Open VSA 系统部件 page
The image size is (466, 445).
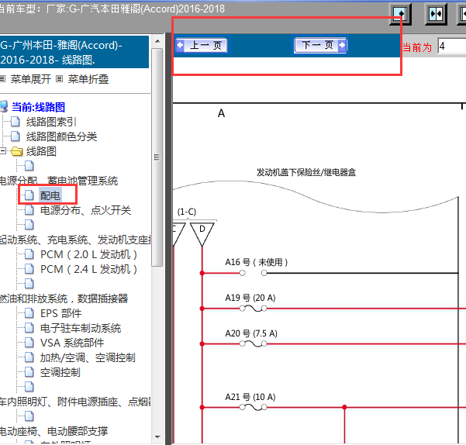pyautogui.click(x=72, y=343)
